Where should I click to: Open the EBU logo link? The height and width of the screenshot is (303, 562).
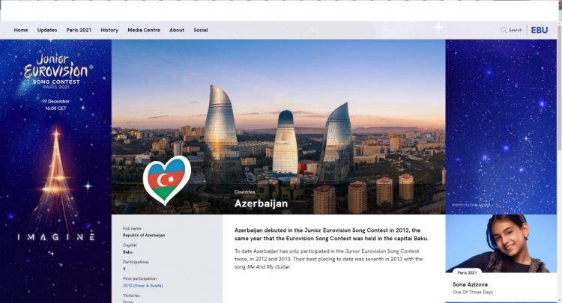click(x=539, y=30)
